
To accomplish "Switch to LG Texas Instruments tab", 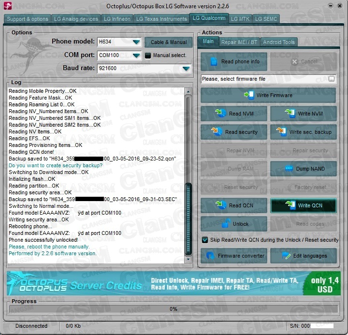I will pyautogui.click(x=161, y=19).
